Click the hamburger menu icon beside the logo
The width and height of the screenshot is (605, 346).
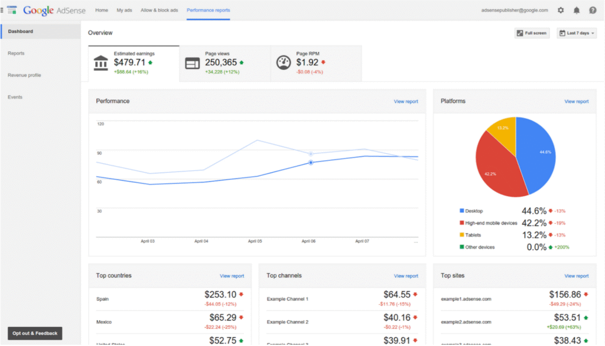point(2,10)
